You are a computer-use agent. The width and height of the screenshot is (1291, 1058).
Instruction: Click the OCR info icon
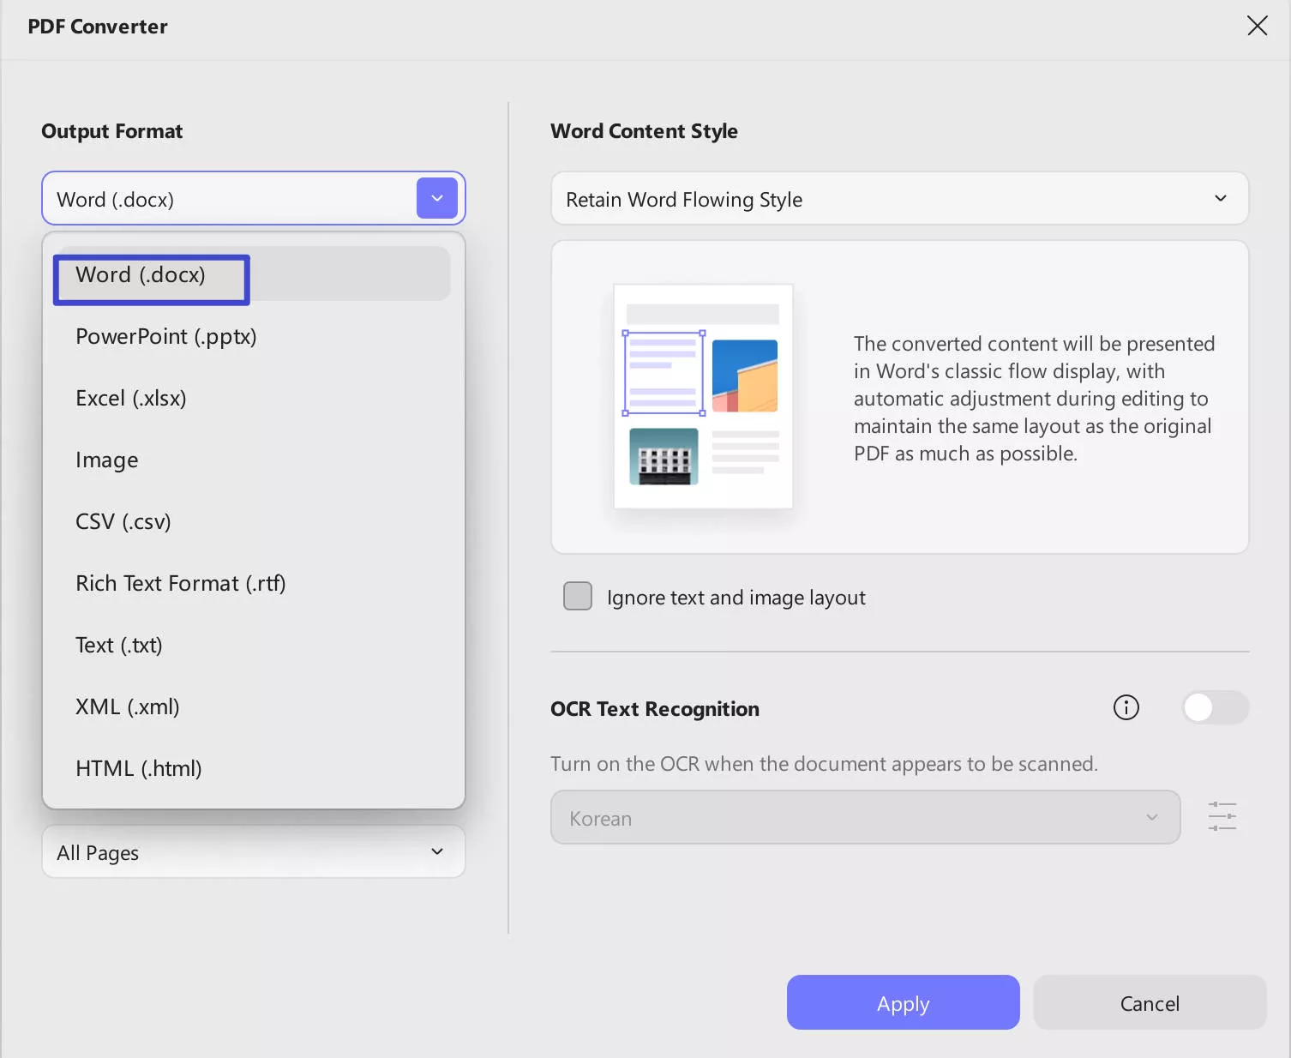point(1126,707)
